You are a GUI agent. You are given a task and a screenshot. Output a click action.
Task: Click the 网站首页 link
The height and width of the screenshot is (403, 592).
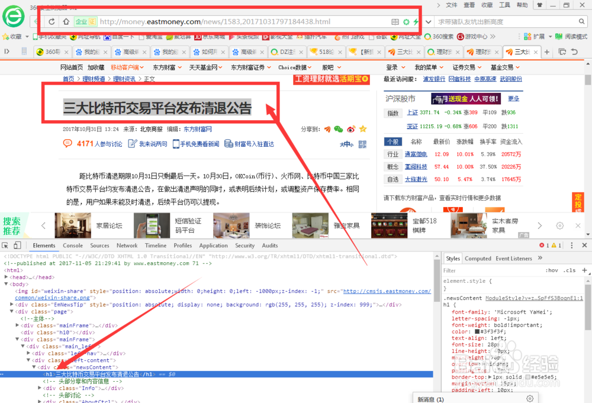72,67
